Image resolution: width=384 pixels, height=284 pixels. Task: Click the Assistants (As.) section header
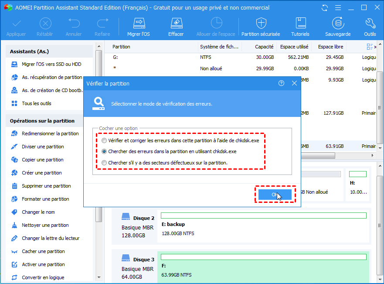point(49,51)
